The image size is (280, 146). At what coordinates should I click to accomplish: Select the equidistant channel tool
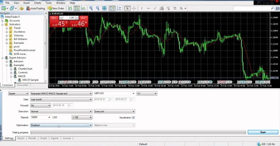pyautogui.click(x=162, y=8)
